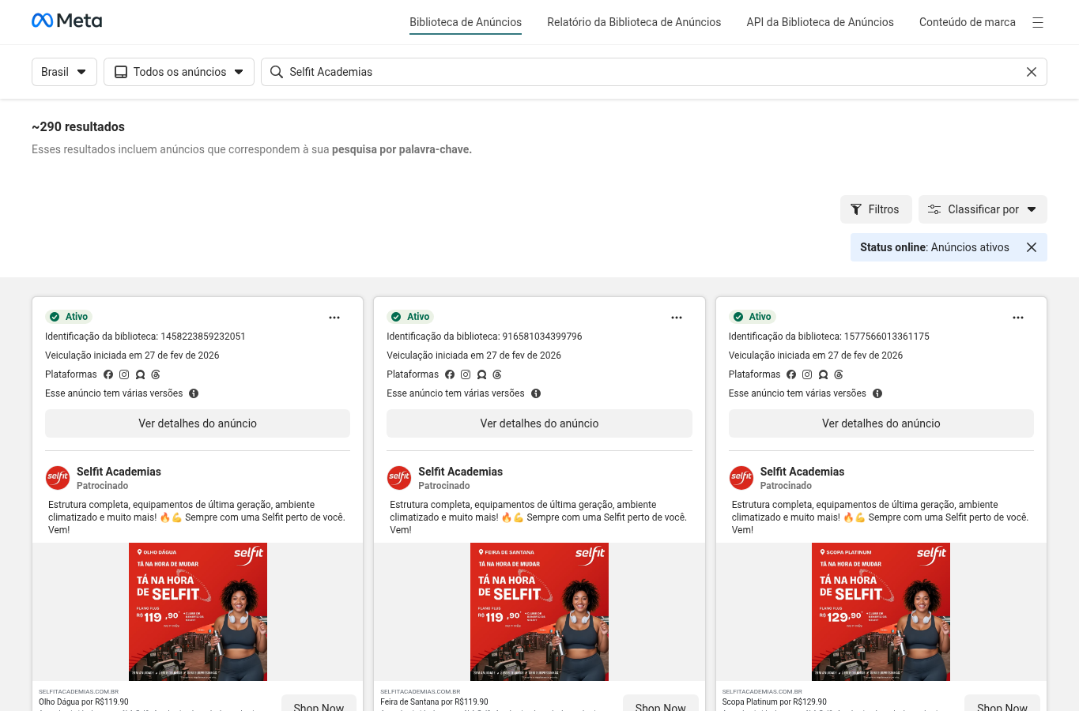Open Selfit Academias page name on Scopa Platinum ad
The image size is (1079, 711).
point(802,472)
